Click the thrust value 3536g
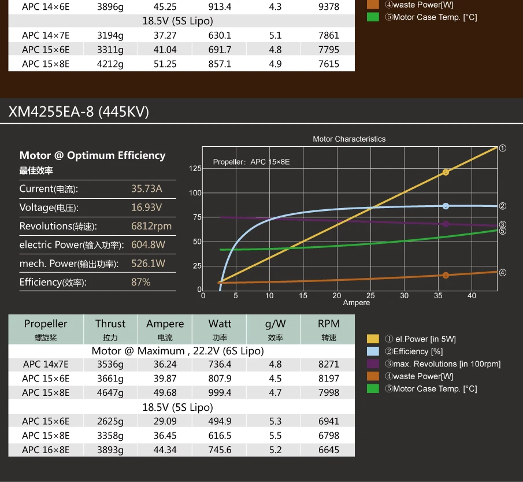 pos(110,364)
